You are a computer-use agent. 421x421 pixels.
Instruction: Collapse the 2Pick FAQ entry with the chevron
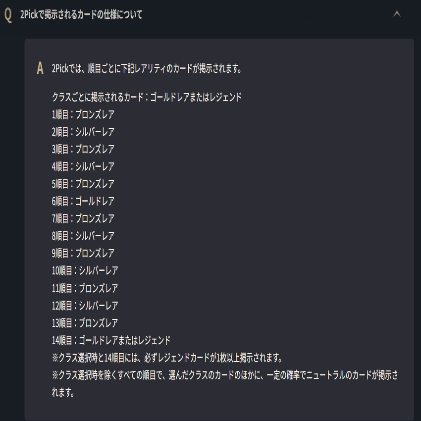click(397, 14)
